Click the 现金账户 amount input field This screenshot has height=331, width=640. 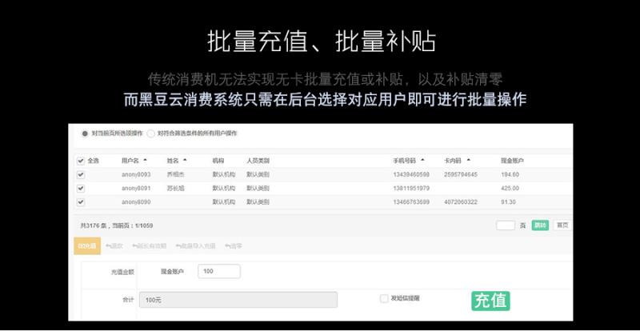coord(218,272)
